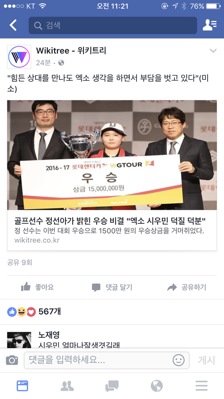
Task: Switch to Friends tab icon
Action: [x=67, y=386]
